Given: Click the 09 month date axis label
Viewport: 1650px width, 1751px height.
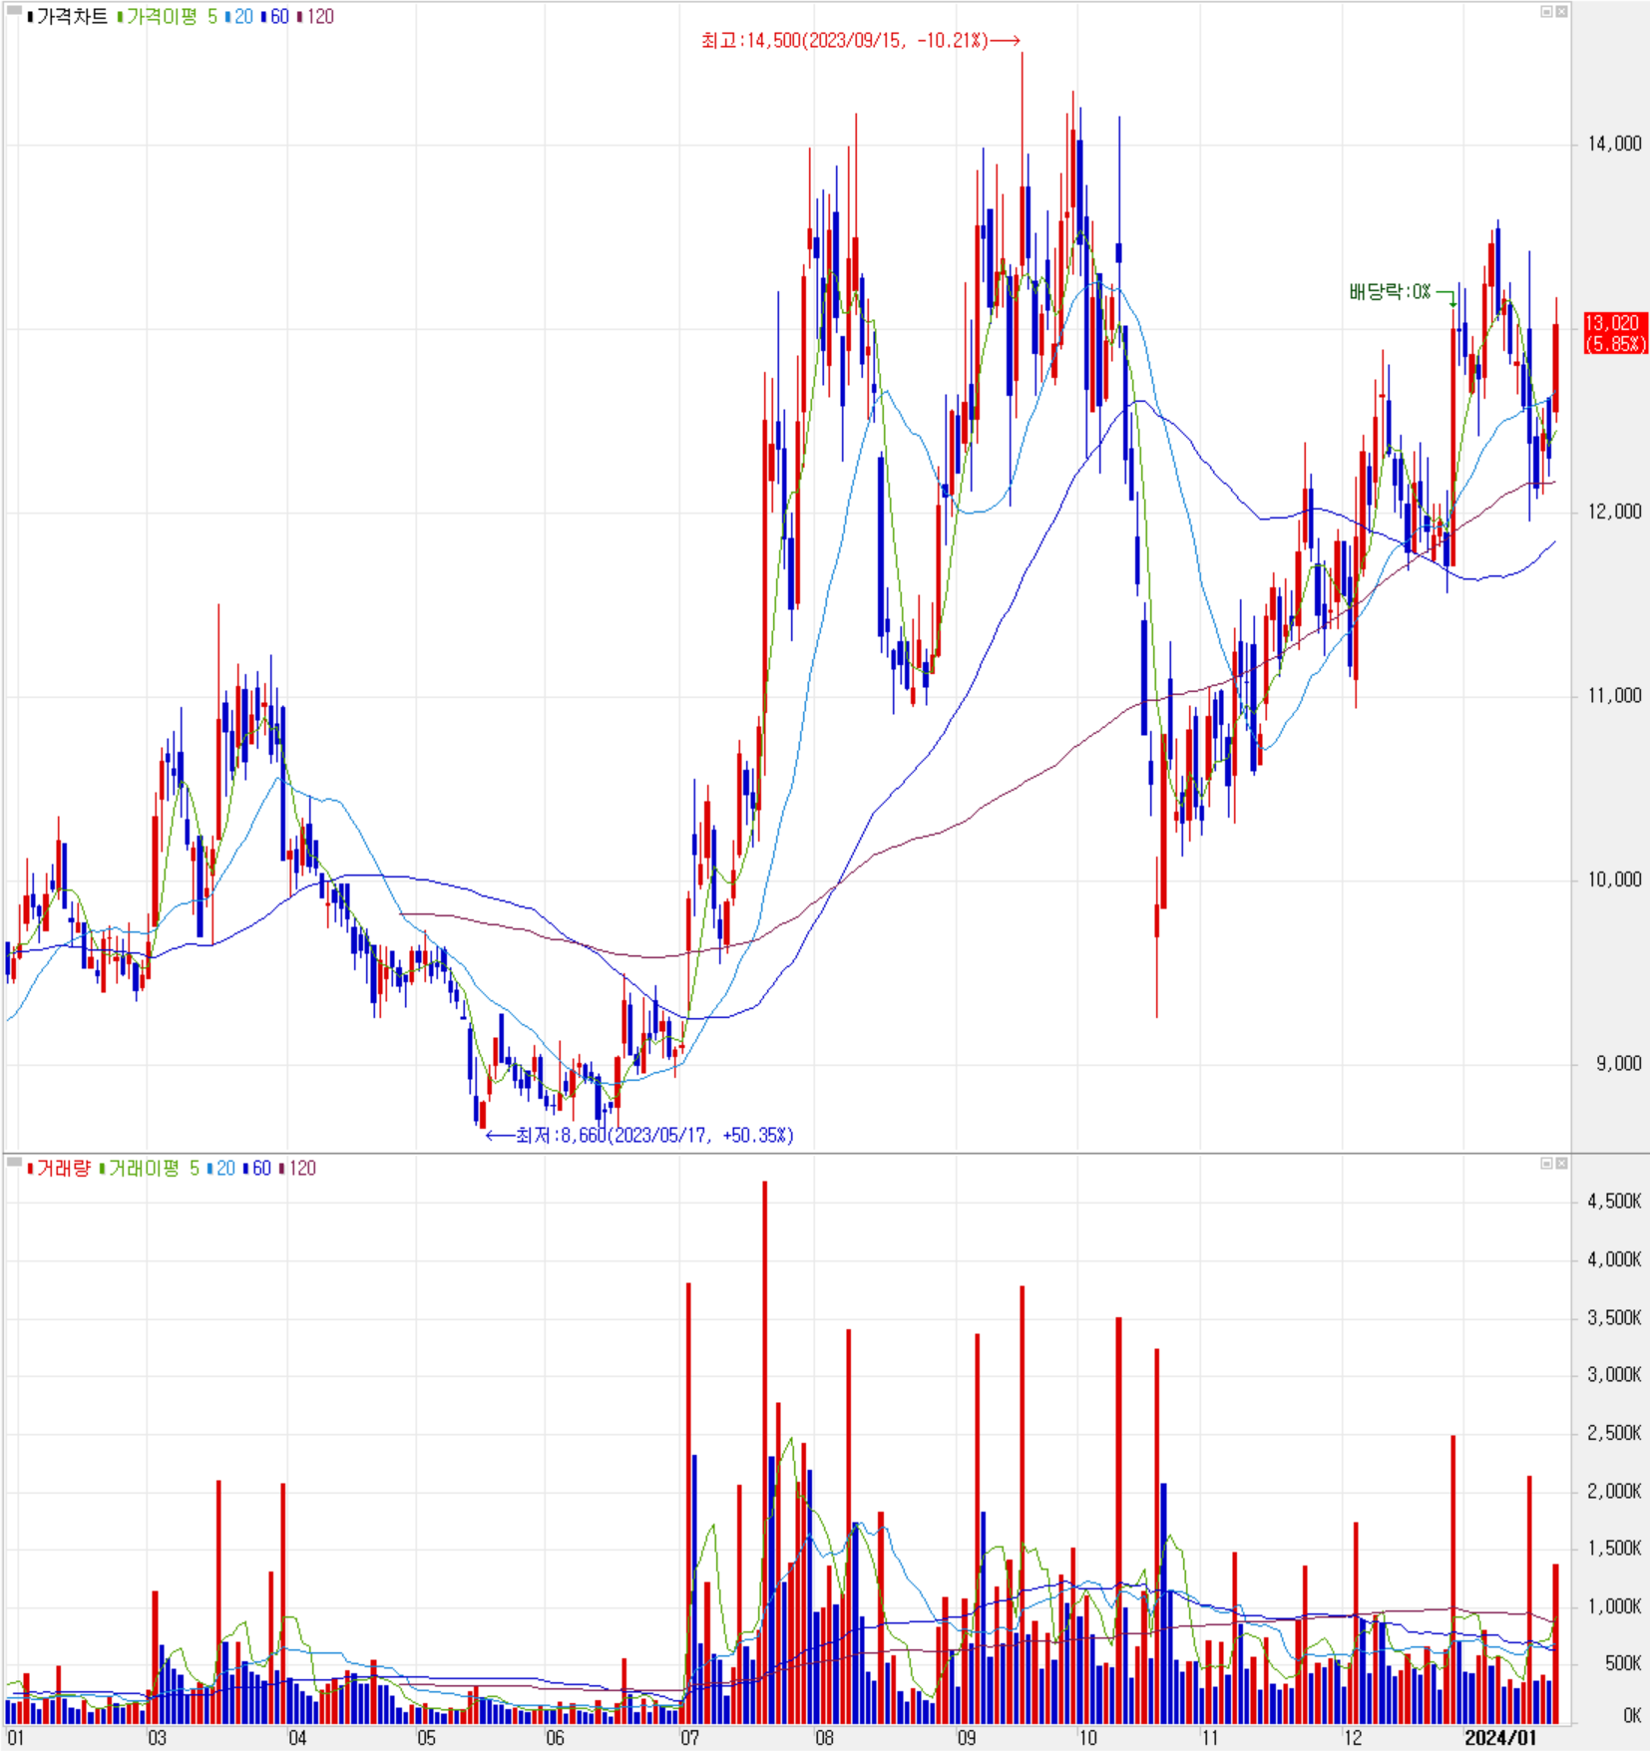Looking at the screenshot, I should pyautogui.click(x=967, y=1738).
